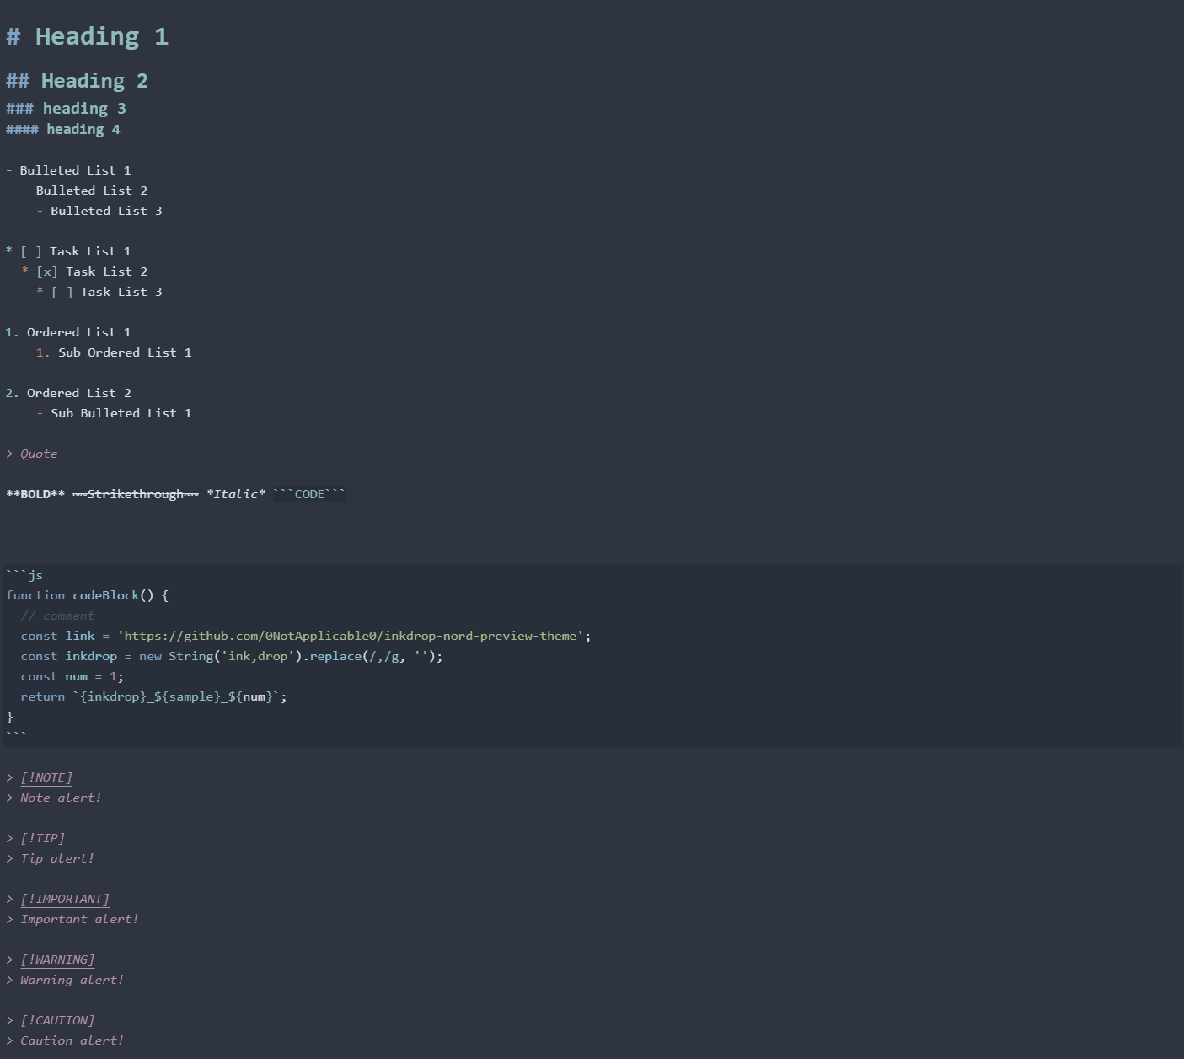Click the '> Quote' line
This screenshot has width=1184, height=1059.
(x=32, y=454)
